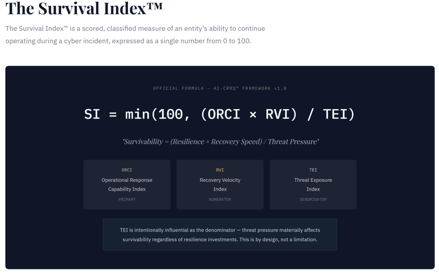Click the DENOMINATOR tag in TEI card
The height and width of the screenshot is (274, 439).
coord(313,200)
